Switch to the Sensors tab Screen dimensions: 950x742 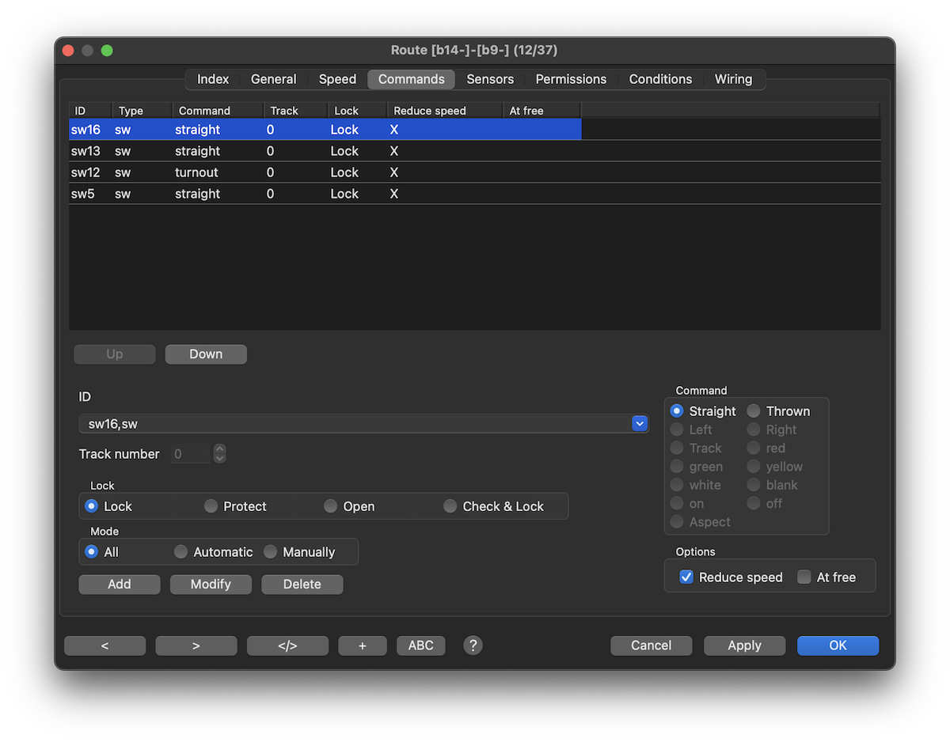[x=490, y=79]
